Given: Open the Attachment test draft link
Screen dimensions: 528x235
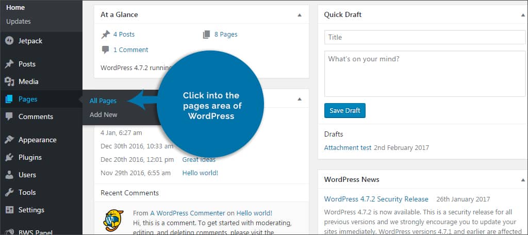Looking at the screenshot, I should [x=348, y=147].
